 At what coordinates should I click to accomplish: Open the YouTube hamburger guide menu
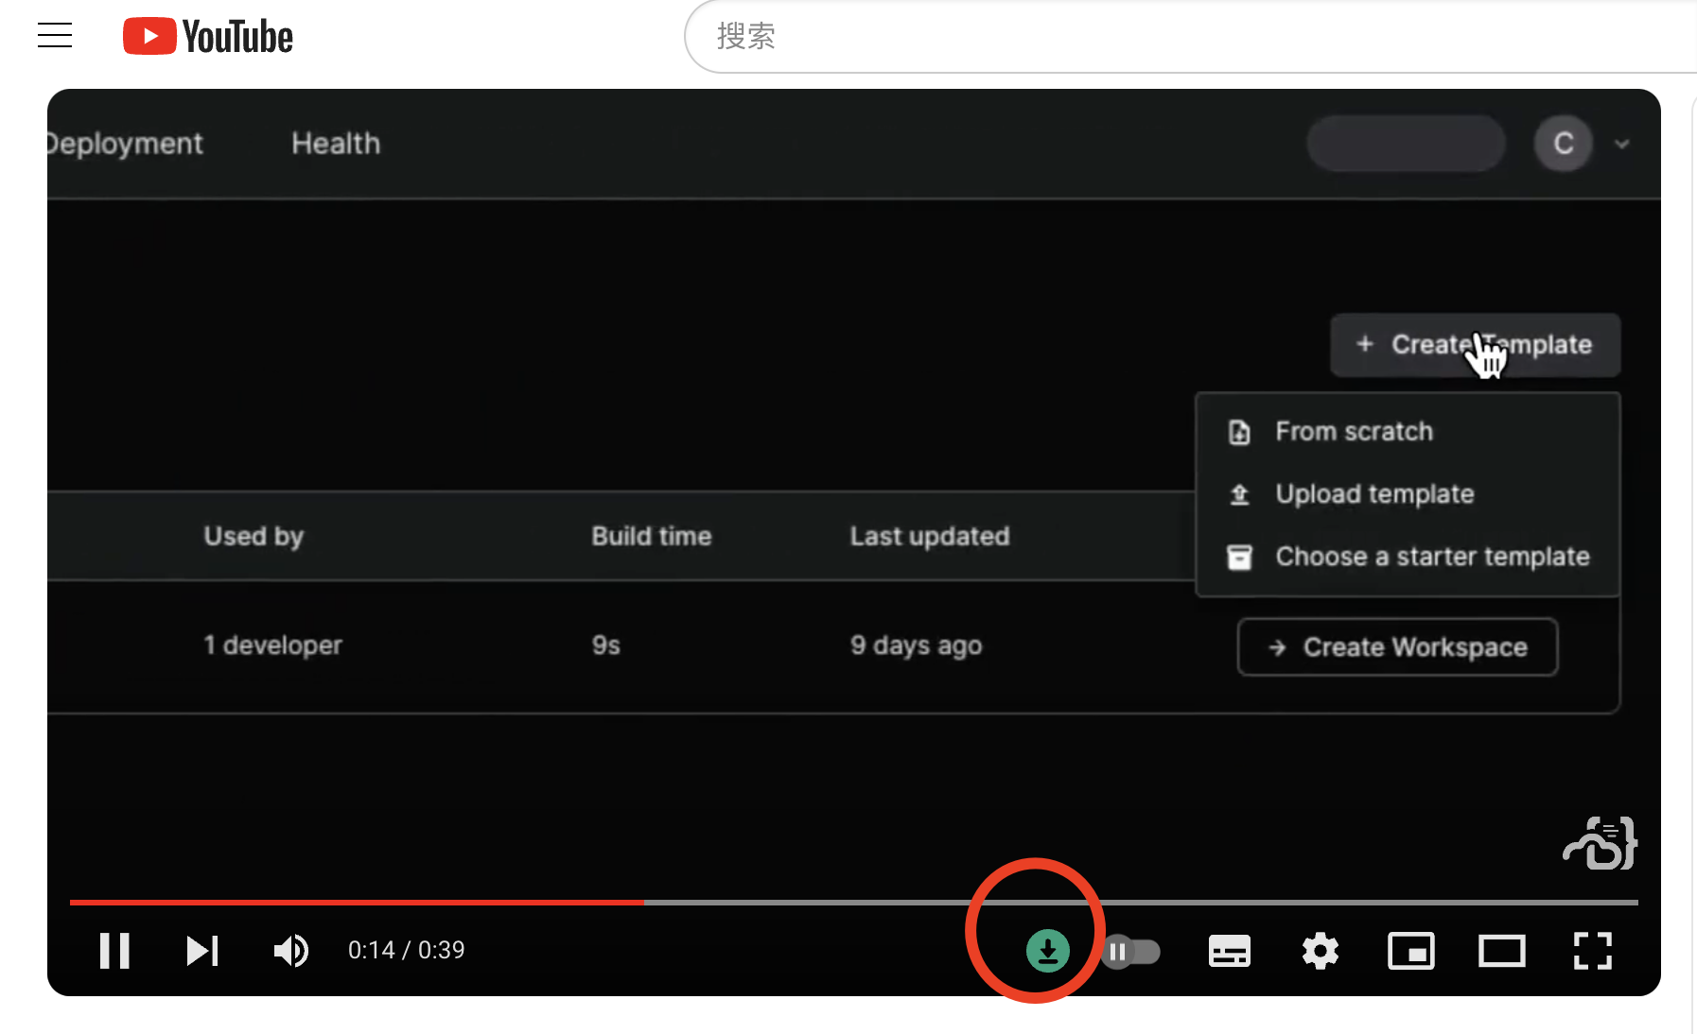pyautogui.click(x=55, y=36)
